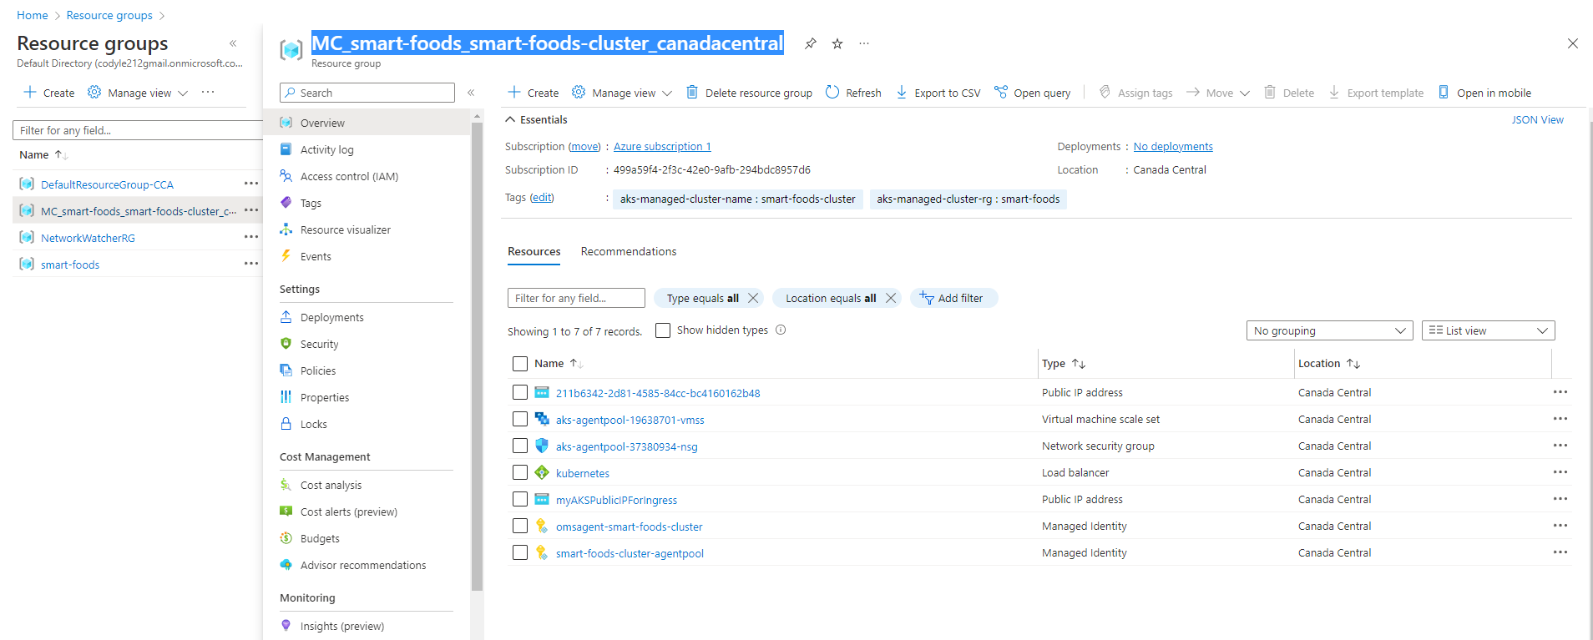
Task: Check the aks-agentpool-19638701-vmss row checkbox
Action: pyautogui.click(x=520, y=419)
